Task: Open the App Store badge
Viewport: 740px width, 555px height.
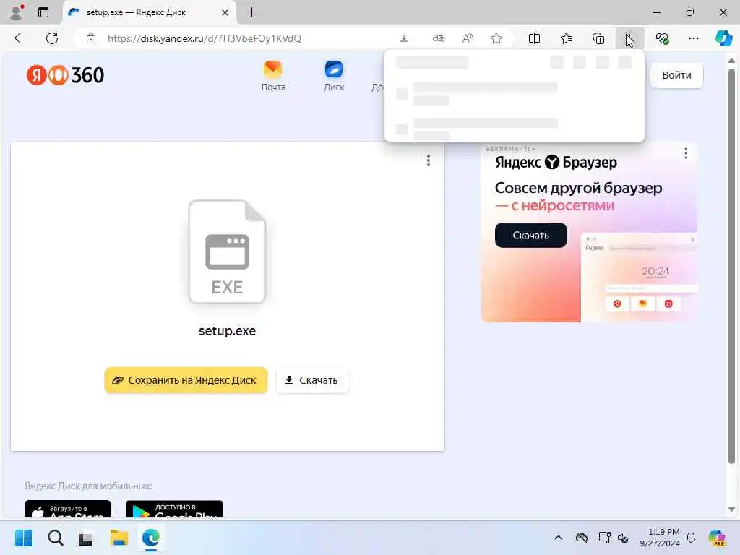Action: click(68, 509)
